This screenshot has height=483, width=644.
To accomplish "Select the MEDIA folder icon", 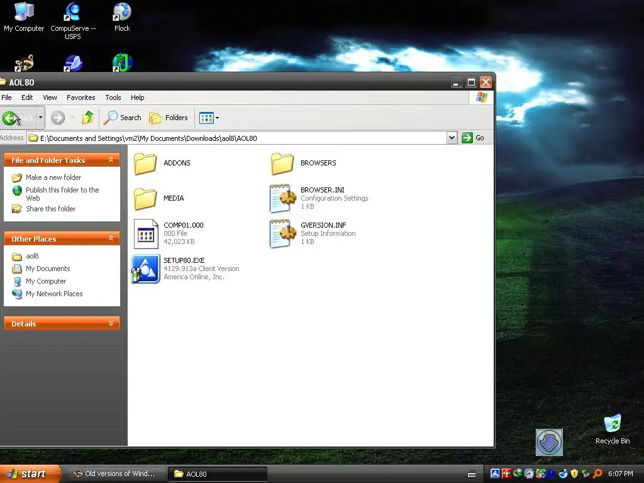I will [145, 198].
